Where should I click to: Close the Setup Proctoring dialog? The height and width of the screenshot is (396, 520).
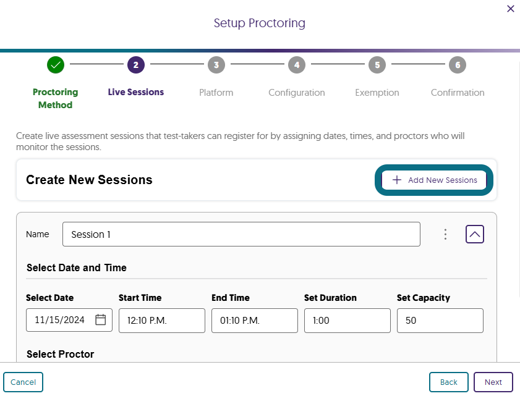pos(510,9)
